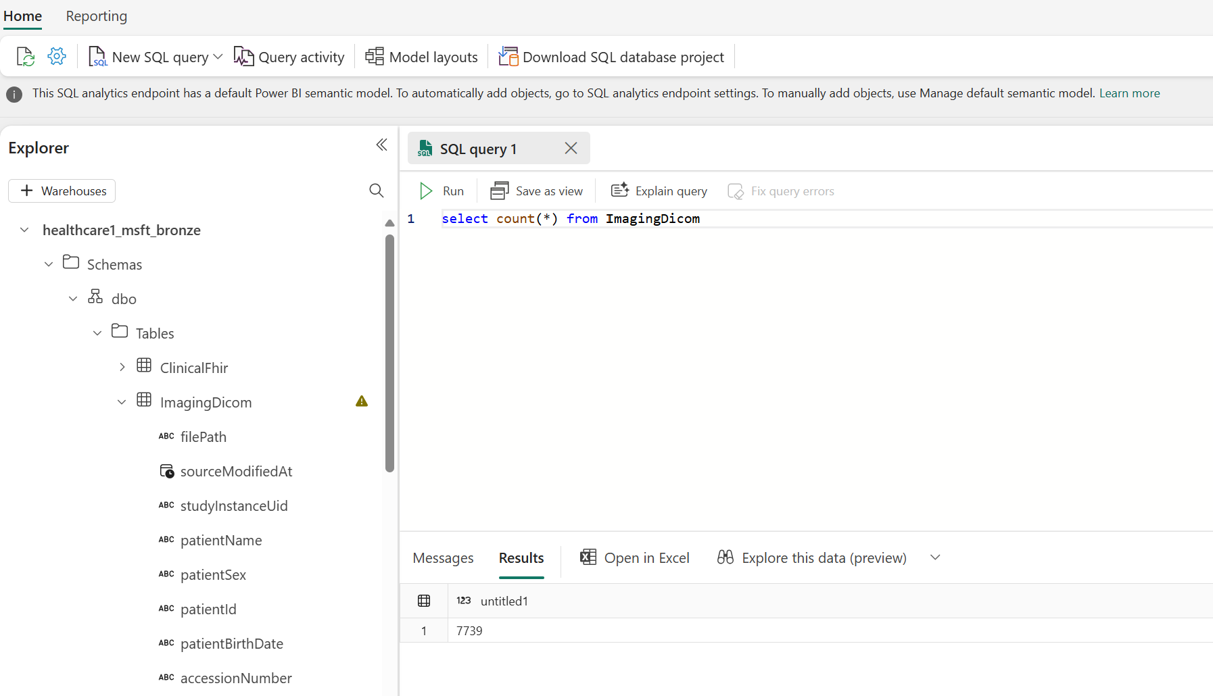Click the ClinicalFhir table icon
Screen dimensions: 1213x696
pyautogui.click(x=144, y=366)
